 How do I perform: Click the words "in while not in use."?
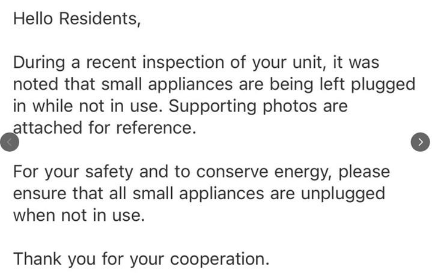(x=87, y=106)
